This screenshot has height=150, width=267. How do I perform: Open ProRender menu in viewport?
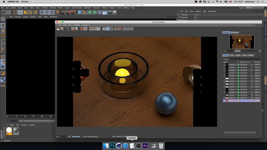coord(53,17)
